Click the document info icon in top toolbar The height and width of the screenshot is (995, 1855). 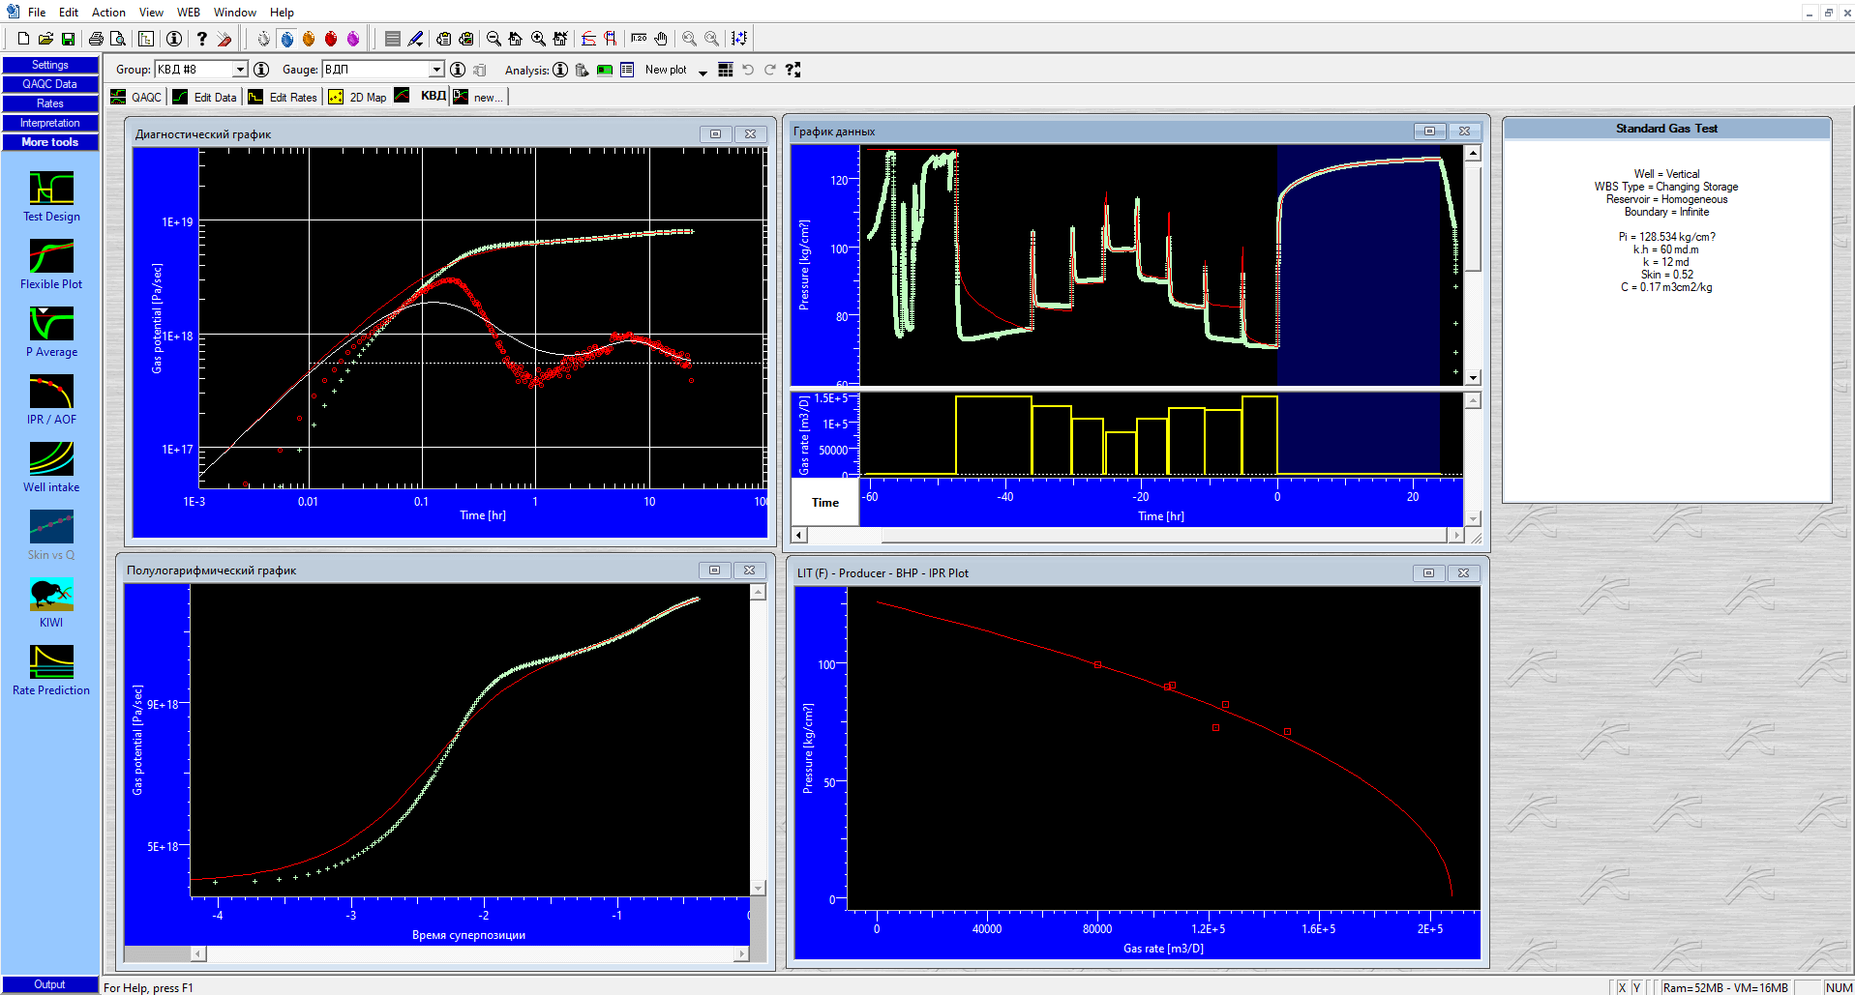click(174, 39)
